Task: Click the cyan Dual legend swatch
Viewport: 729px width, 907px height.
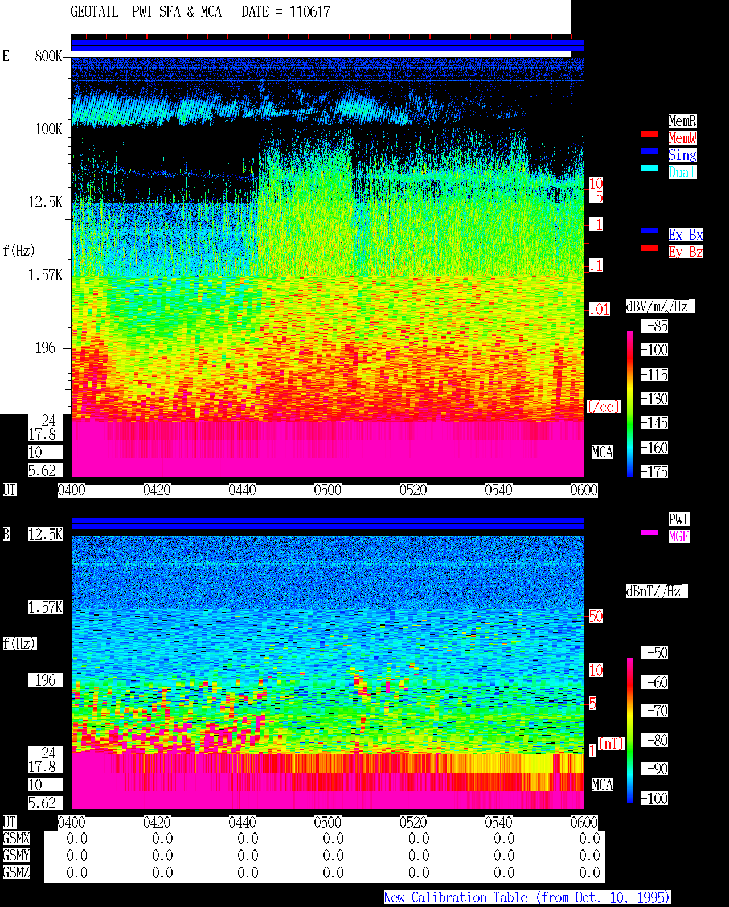Action: tap(649, 168)
